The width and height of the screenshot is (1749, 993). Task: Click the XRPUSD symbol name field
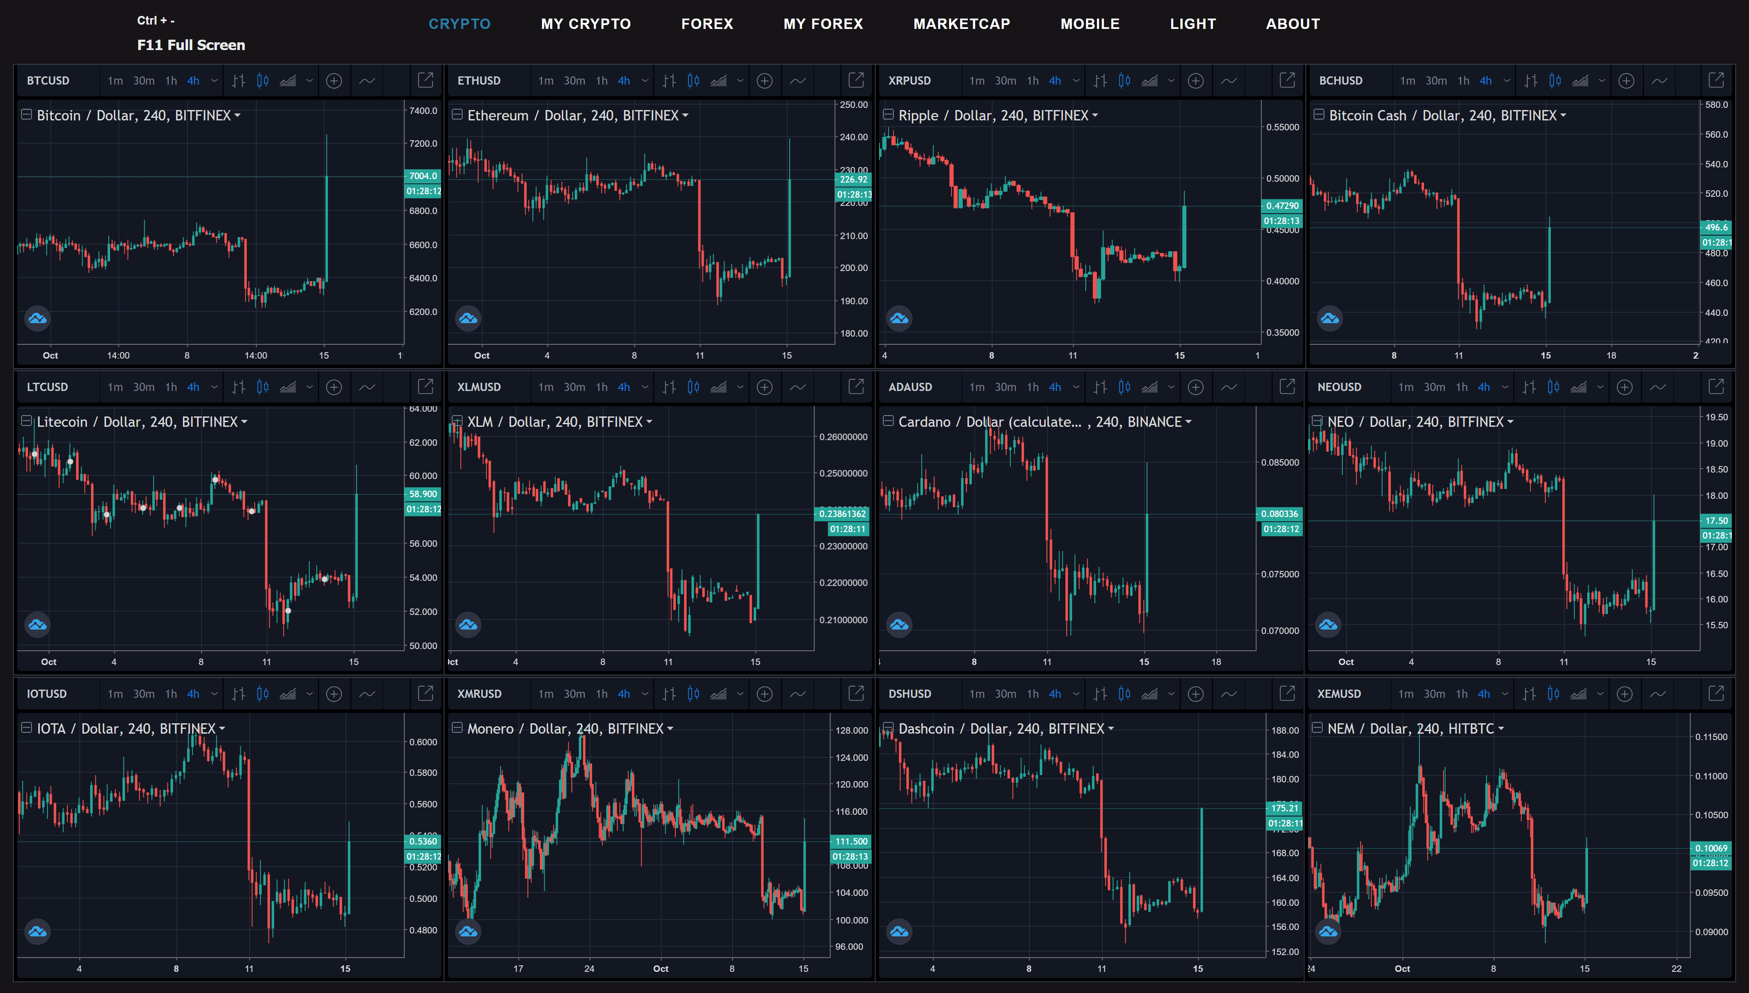click(x=910, y=80)
